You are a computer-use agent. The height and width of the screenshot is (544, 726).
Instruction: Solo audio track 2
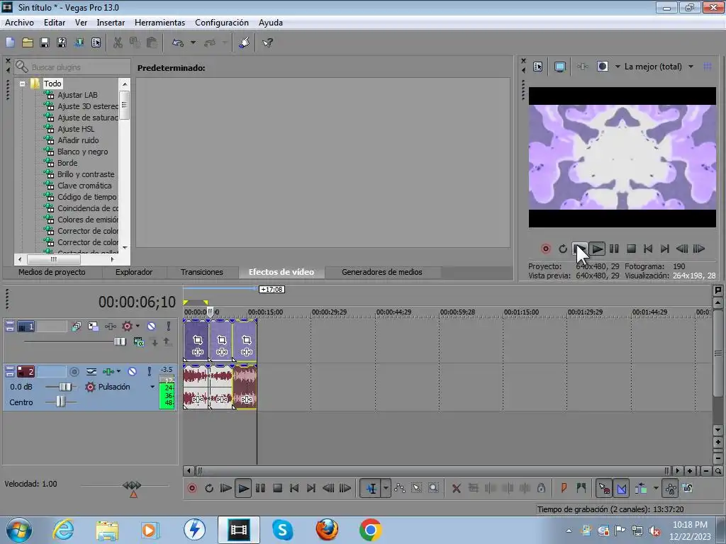[149, 371]
